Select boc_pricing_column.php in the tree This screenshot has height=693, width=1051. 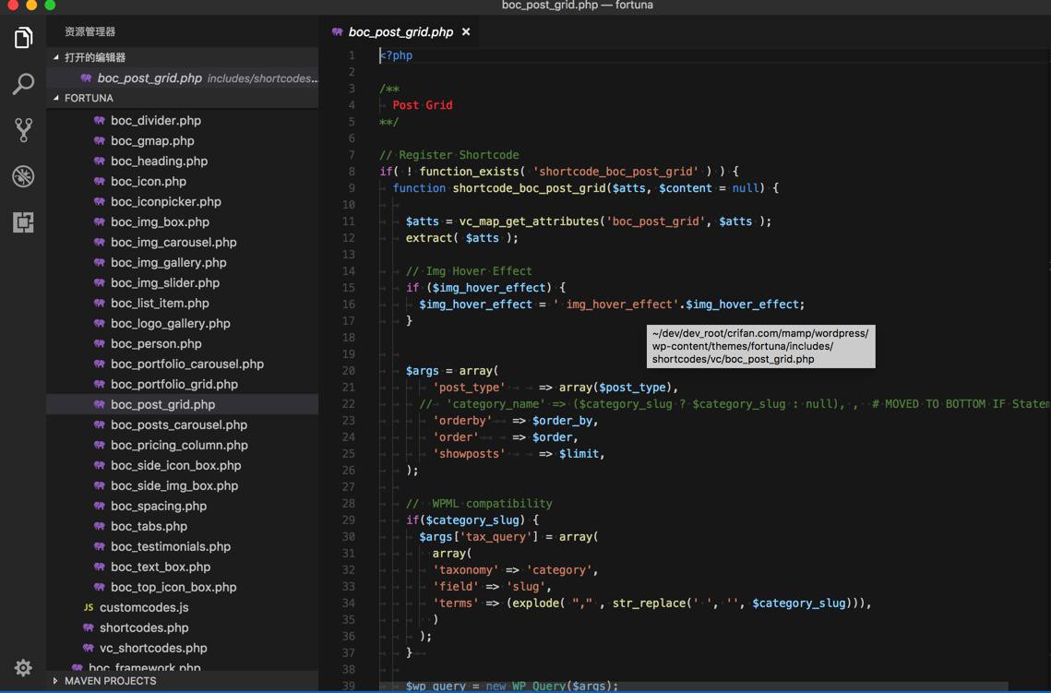point(179,445)
